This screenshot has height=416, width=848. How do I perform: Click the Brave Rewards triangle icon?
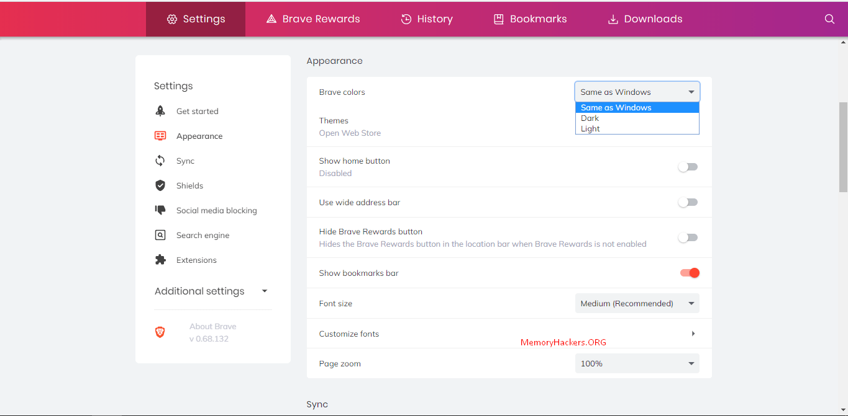pyautogui.click(x=271, y=19)
